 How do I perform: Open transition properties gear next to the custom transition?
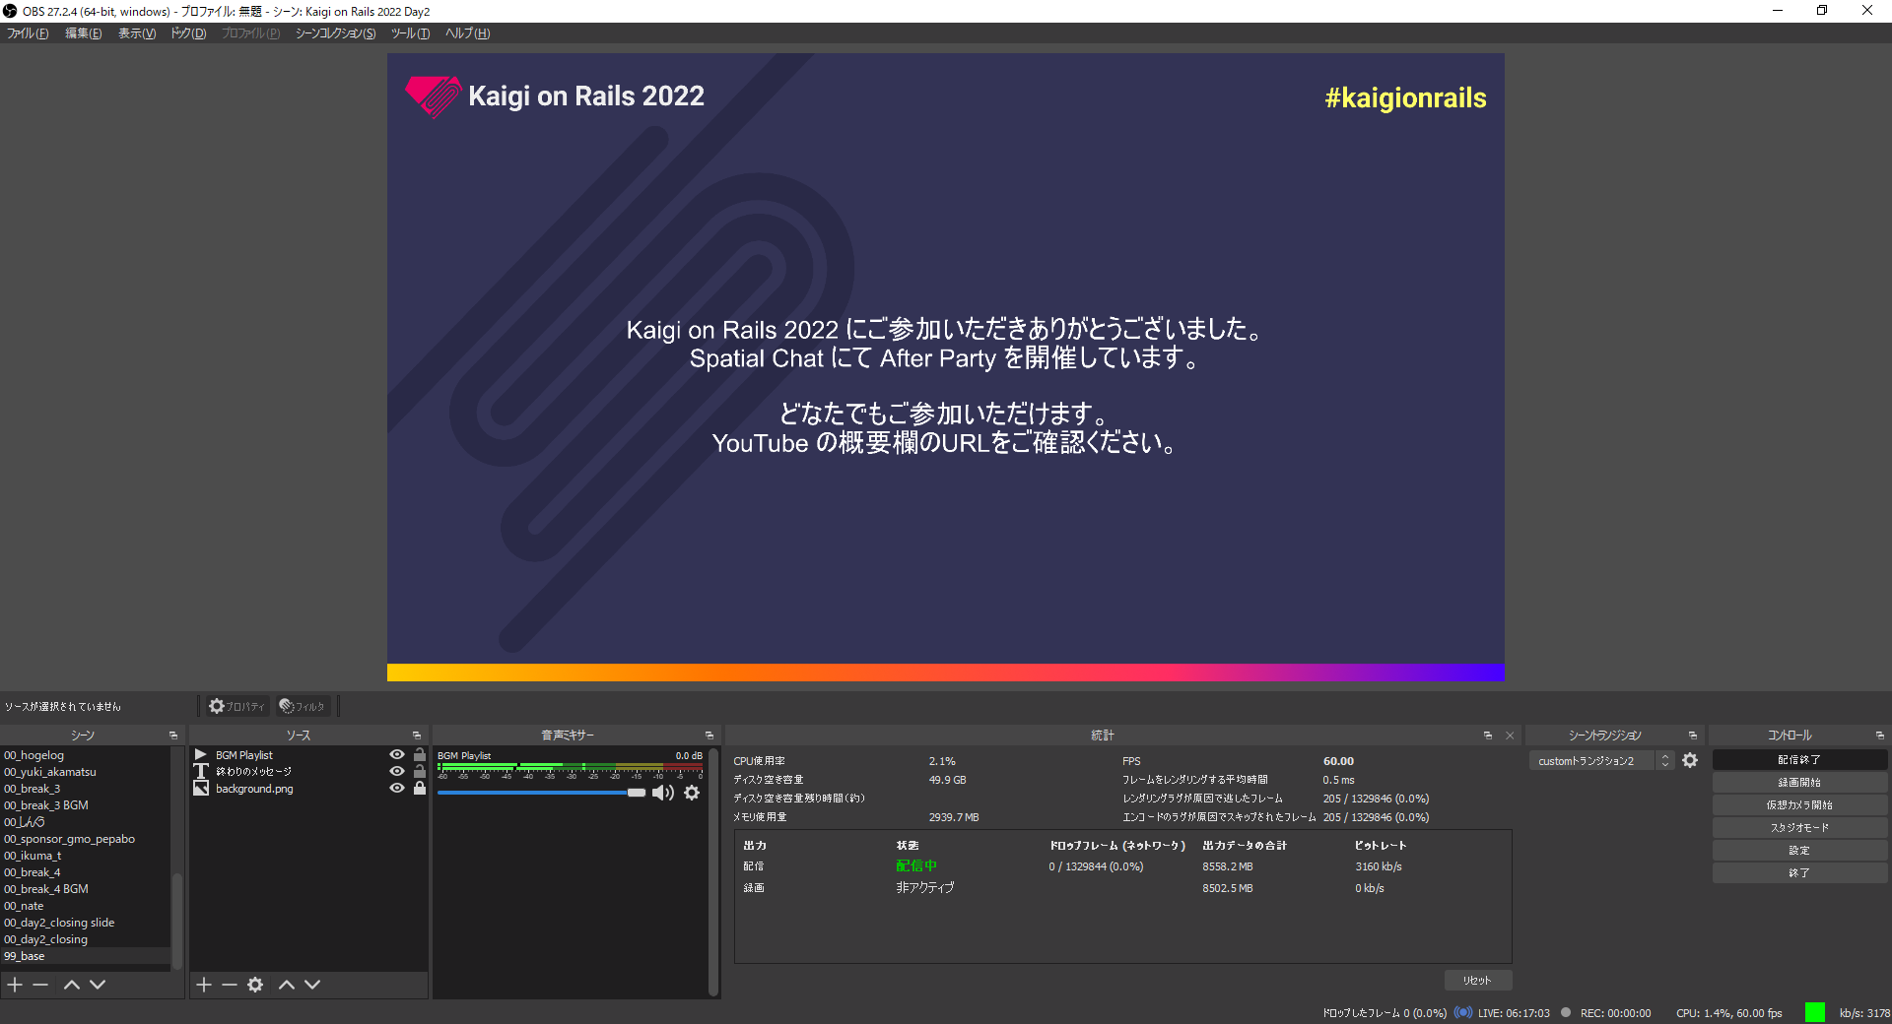pos(1690,761)
